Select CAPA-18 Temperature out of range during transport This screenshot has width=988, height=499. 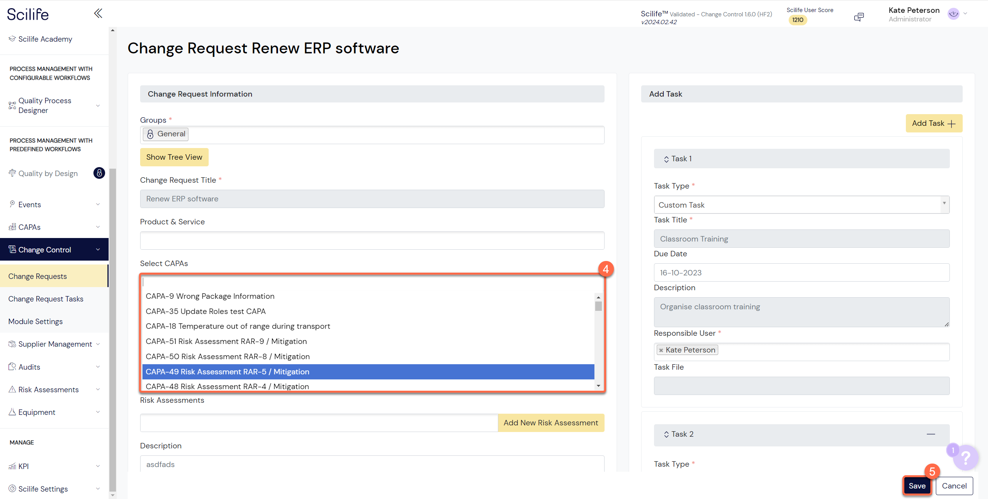click(368, 326)
